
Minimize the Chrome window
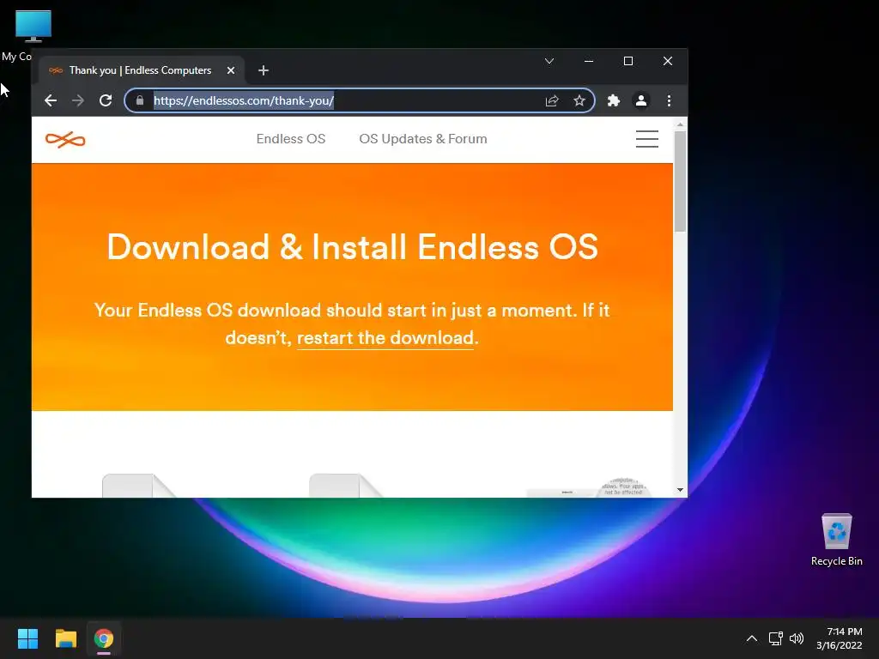[589, 61]
